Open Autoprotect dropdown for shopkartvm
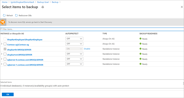The width and height of the screenshot is (184, 98). tap(74, 54)
